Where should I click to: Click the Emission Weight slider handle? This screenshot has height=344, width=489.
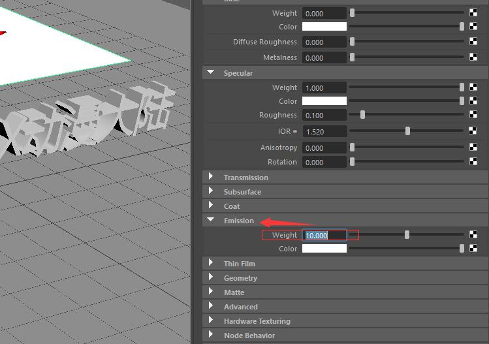(x=407, y=235)
